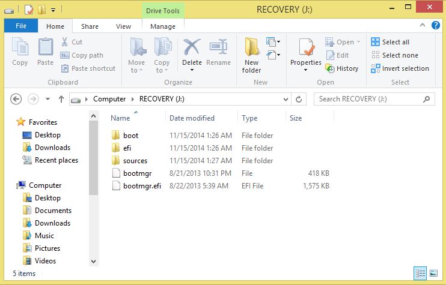This screenshot has width=446, height=285.
Task: Open the File menu tab
Action: tap(21, 26)
